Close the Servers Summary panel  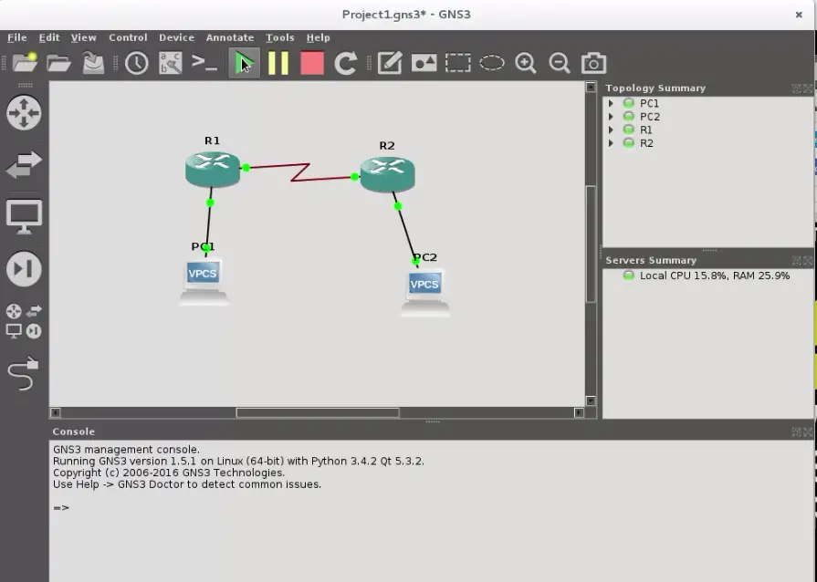tap(808, 260)
